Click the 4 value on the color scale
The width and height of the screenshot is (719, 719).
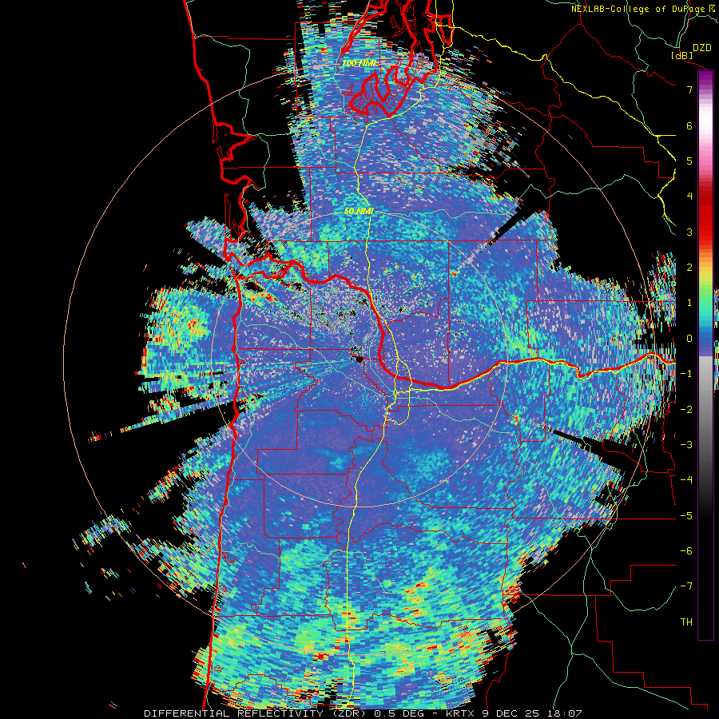click(689, 196)
